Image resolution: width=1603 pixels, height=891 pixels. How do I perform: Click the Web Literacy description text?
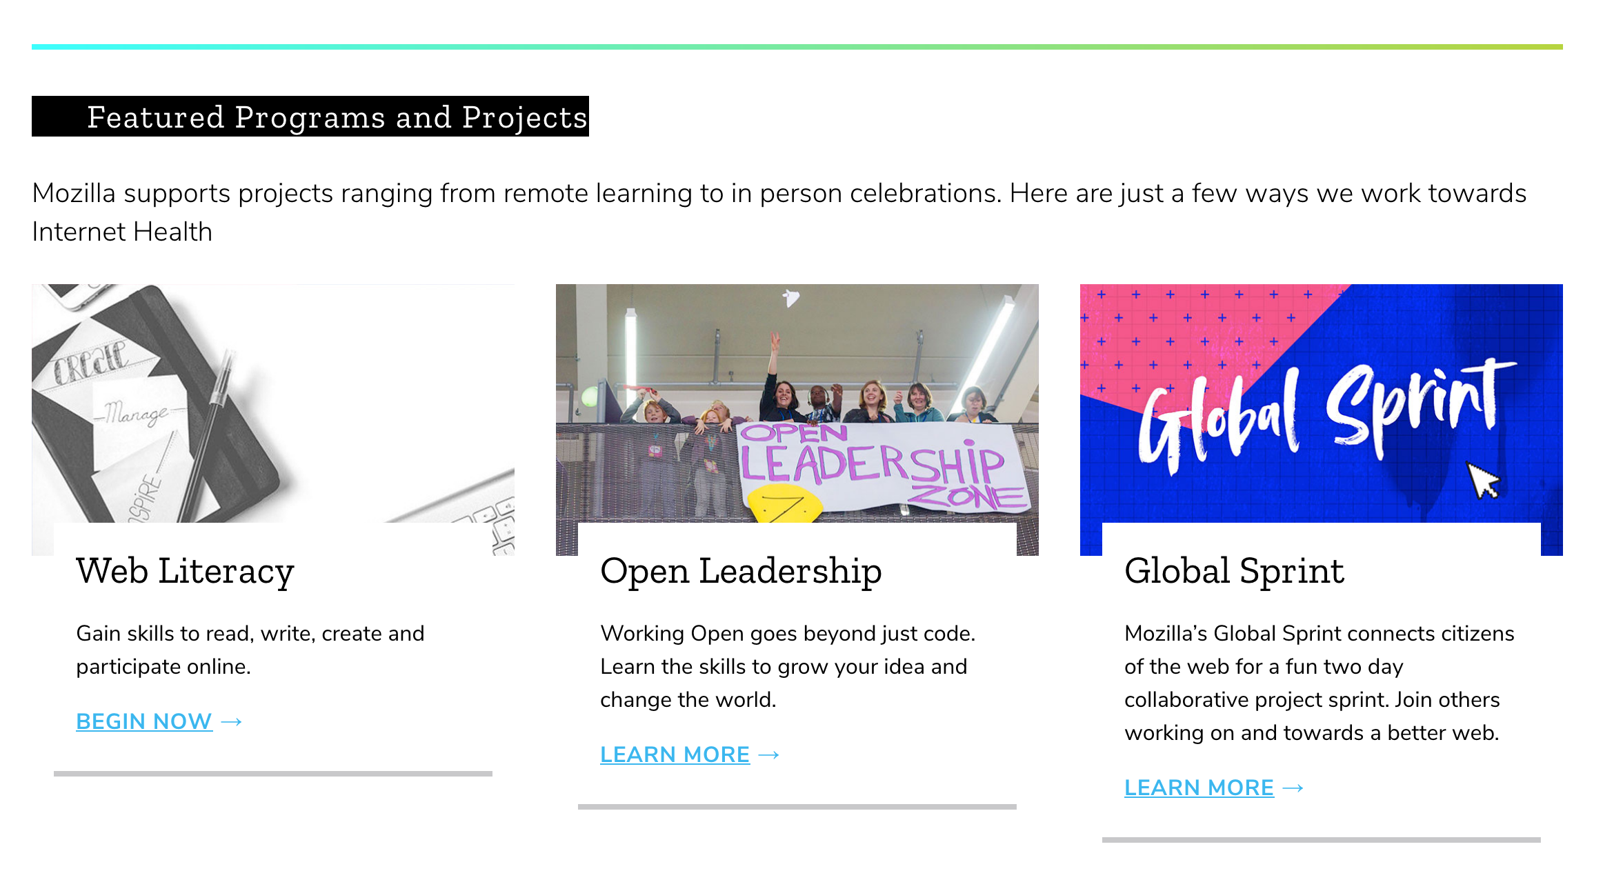click(250, 650)
